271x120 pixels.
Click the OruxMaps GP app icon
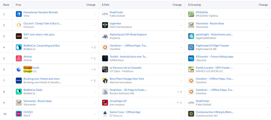pyautogui.click(x=105, y=103)
